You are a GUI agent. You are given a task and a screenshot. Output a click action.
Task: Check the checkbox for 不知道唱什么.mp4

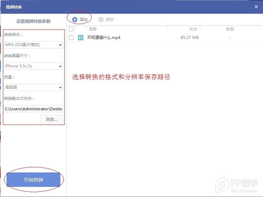tap(71, 37)
